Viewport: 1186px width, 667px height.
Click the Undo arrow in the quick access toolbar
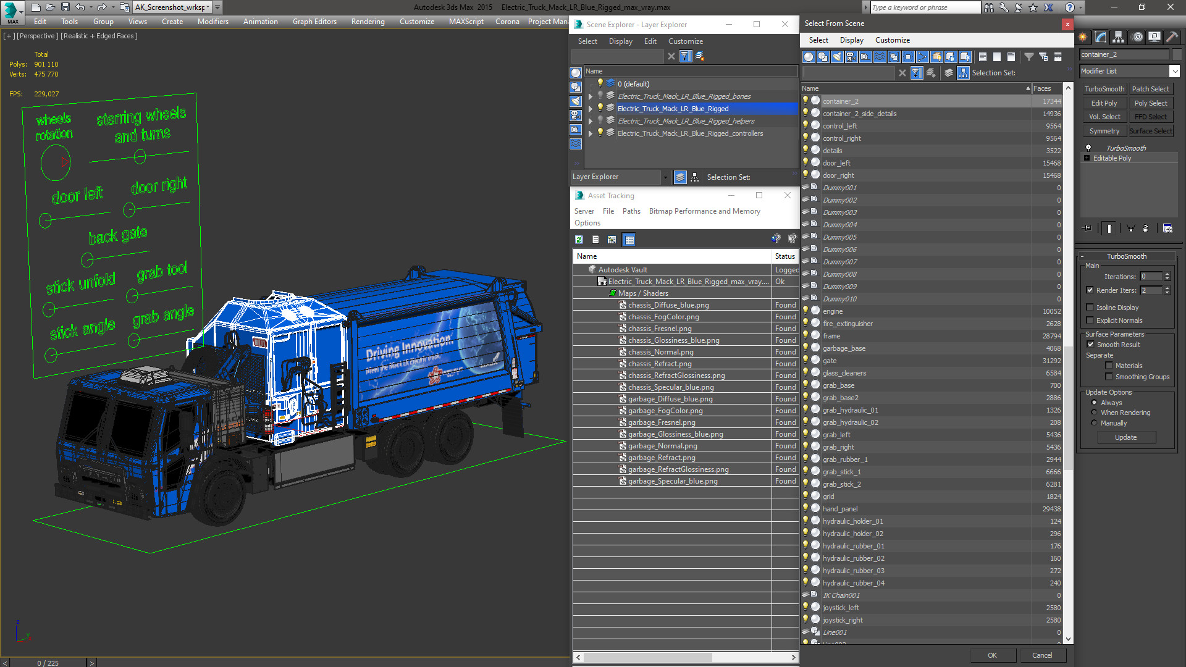[80, 7]
